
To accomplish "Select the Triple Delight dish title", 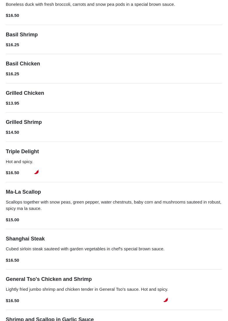I will pyautogui.click(x=22, y=151).
